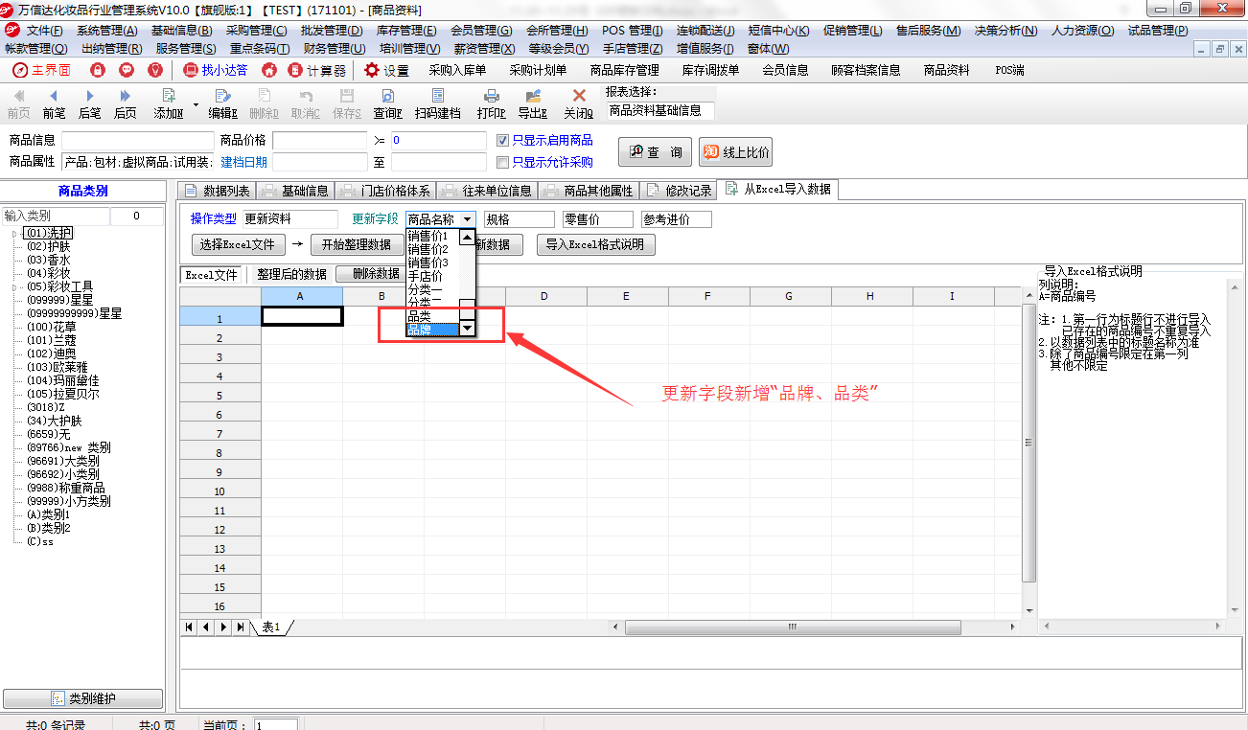Switch to 整理后的数据 sub-tab
The height and width of the screenshot is (730, 1248).
(291, 274)
